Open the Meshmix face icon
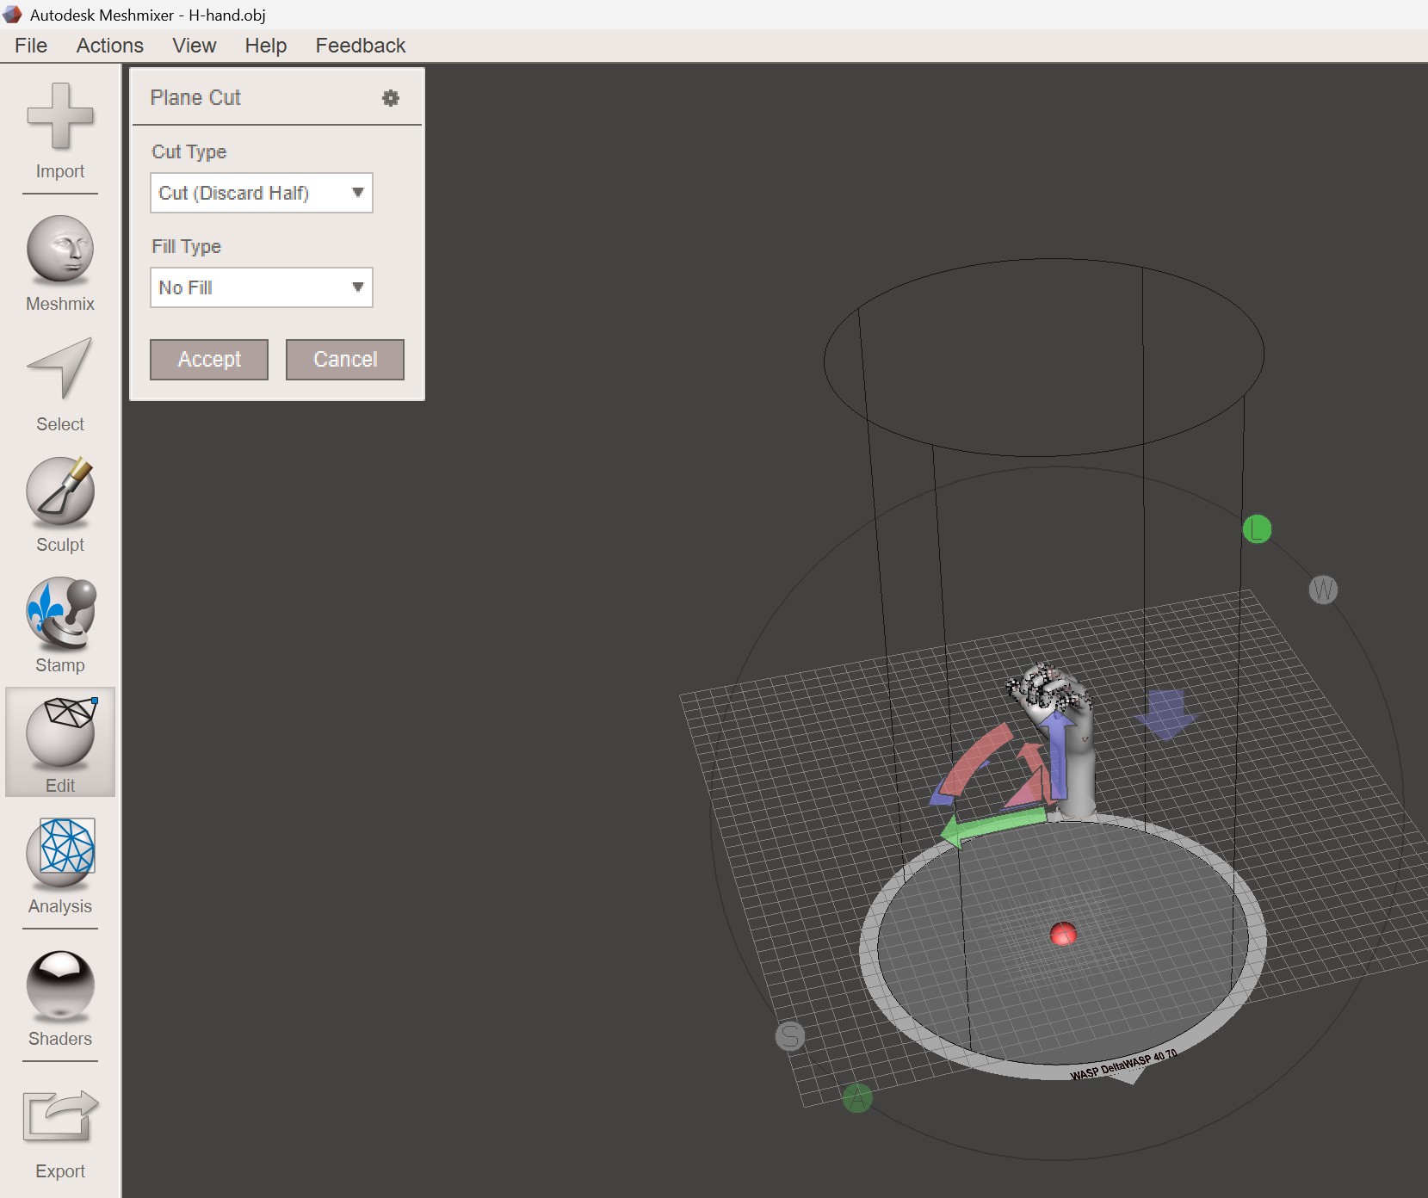Image resolution: width=1428 pixels, height=1198 pixels. (60, 250)
